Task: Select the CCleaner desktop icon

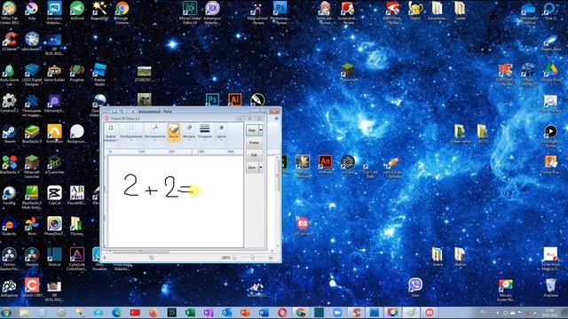Action: coord(10,42)
